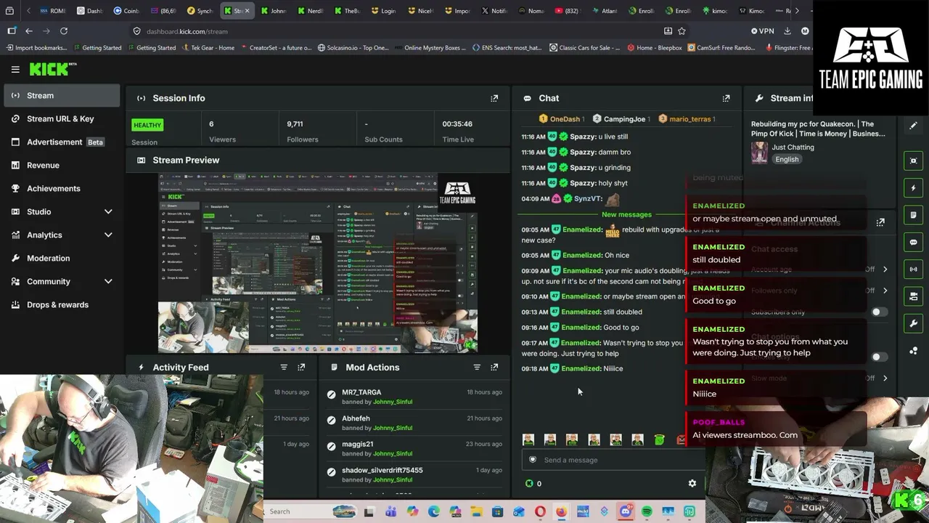
Task: Toggle Subscribers only chat switch
Action: [879, 312]
